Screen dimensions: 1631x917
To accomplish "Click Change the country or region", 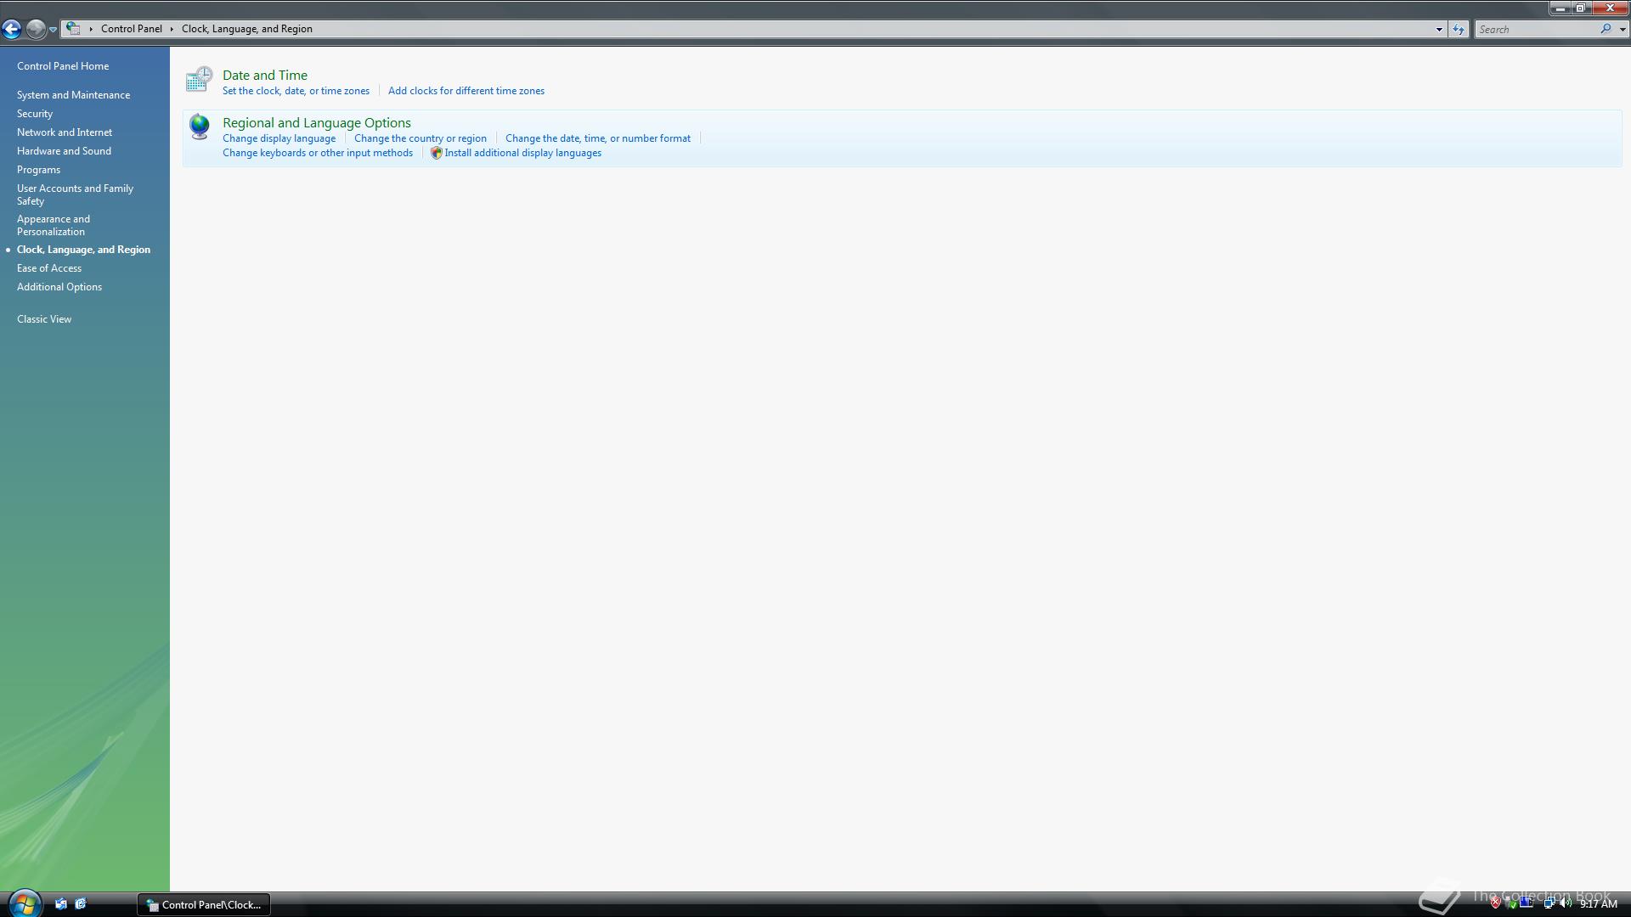I will (420, 138).
